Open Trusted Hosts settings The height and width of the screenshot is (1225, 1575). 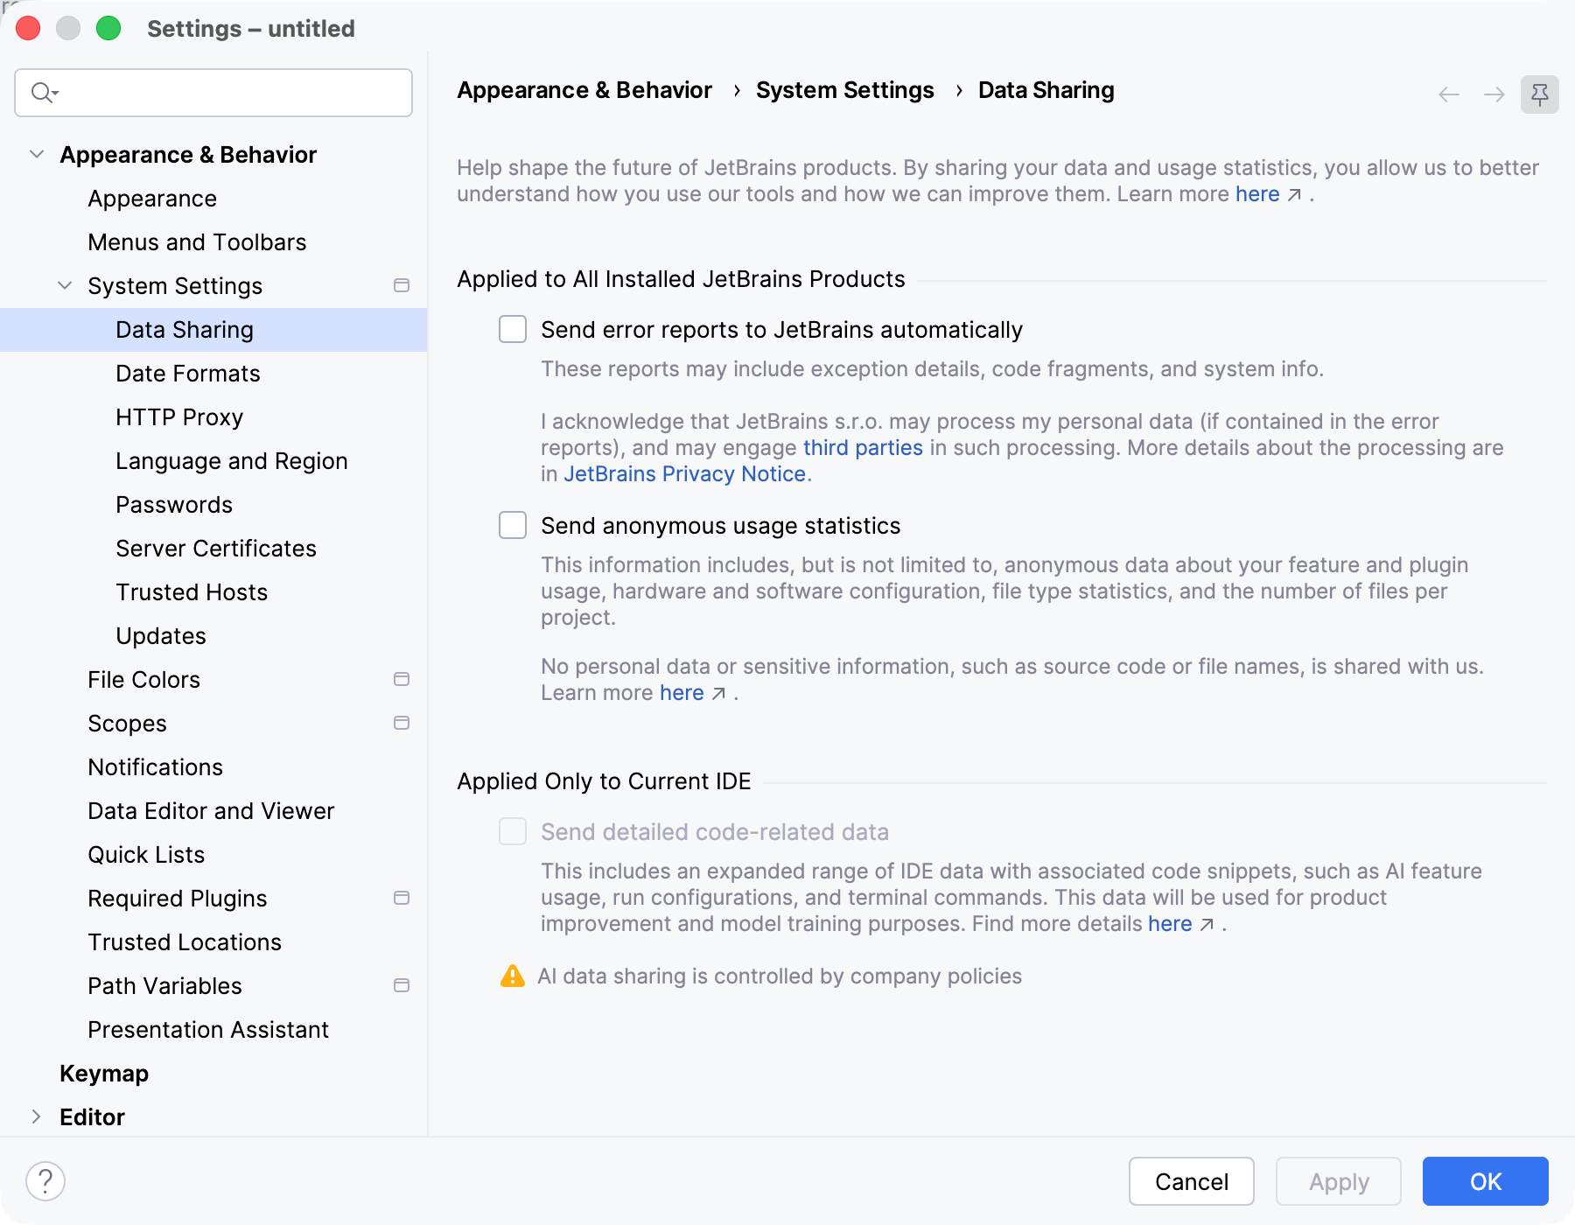pyautogui.click(x=192, y=592)
